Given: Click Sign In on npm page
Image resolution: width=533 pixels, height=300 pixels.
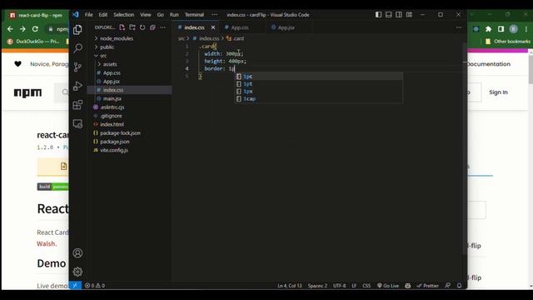Looking at the screenshot, I should (x=498, y=92).
